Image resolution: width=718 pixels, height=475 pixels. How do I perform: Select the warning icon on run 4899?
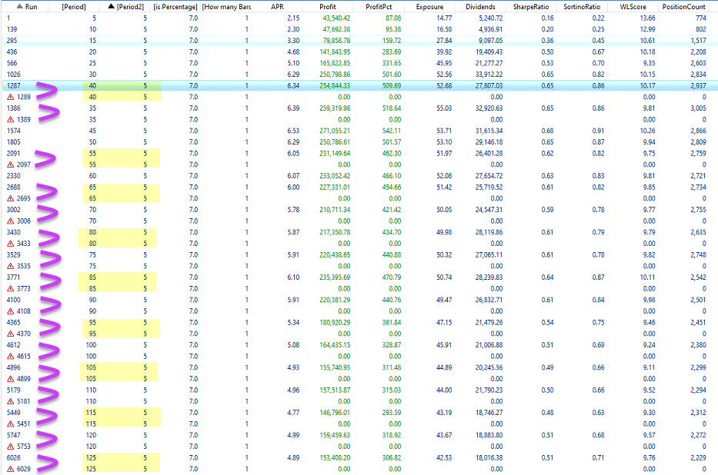click(8, 378)
